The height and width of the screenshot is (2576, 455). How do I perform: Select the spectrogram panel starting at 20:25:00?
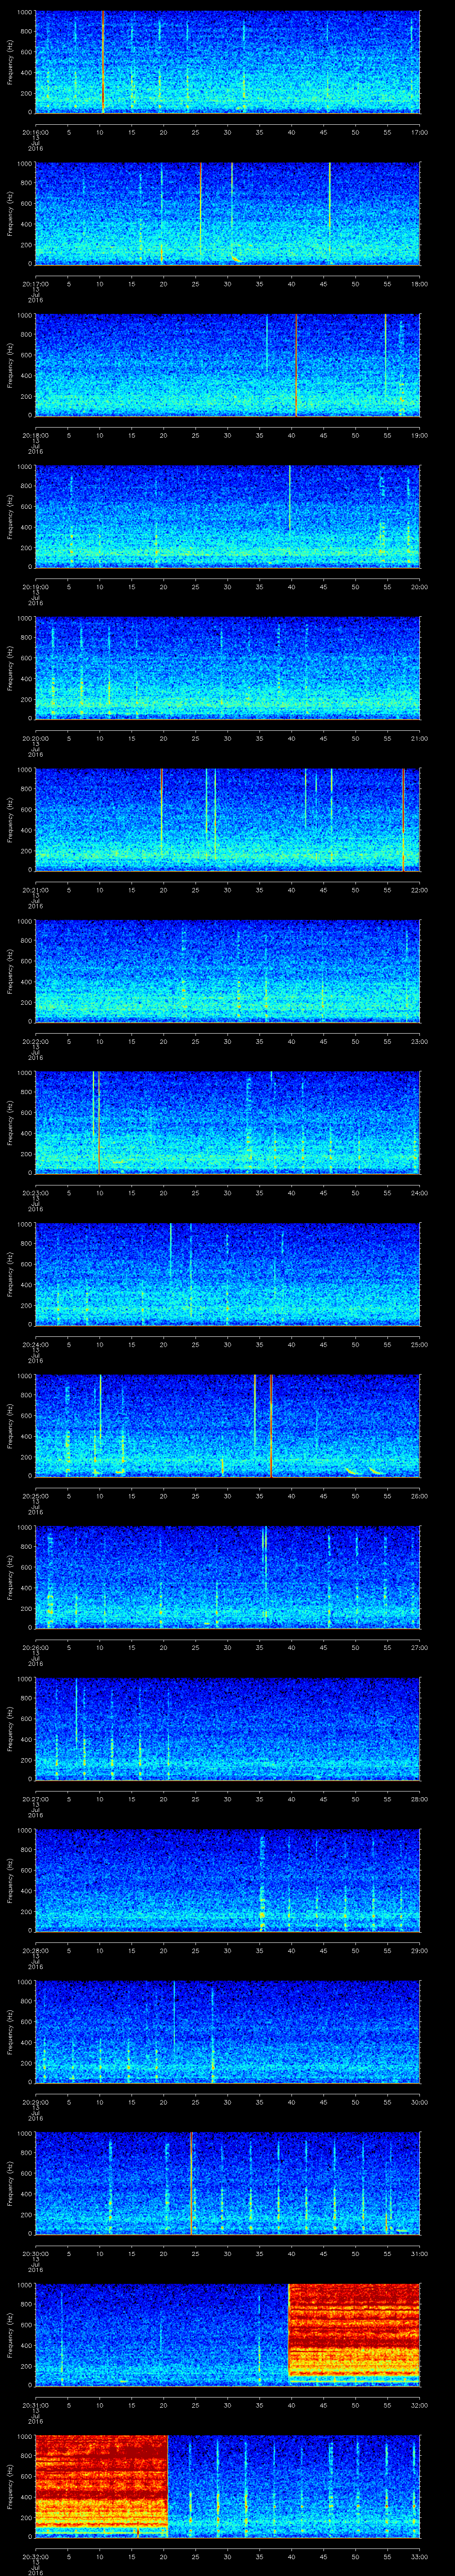point(227,1426)
